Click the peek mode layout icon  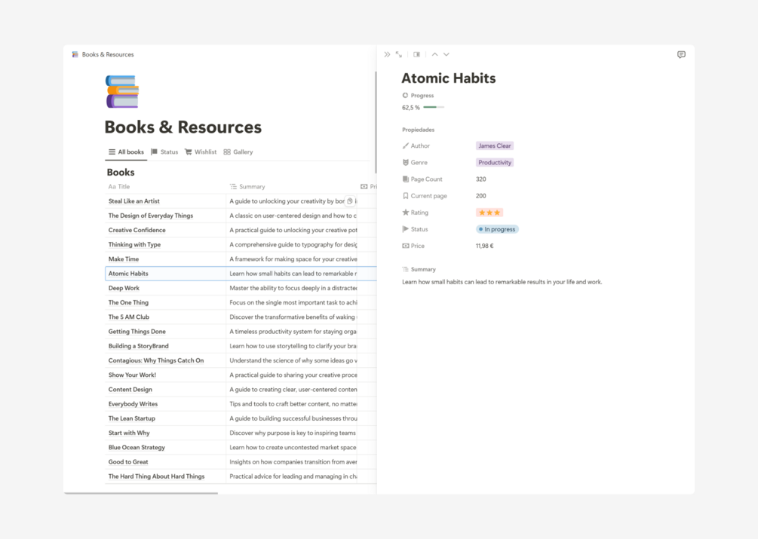[416, 54]
